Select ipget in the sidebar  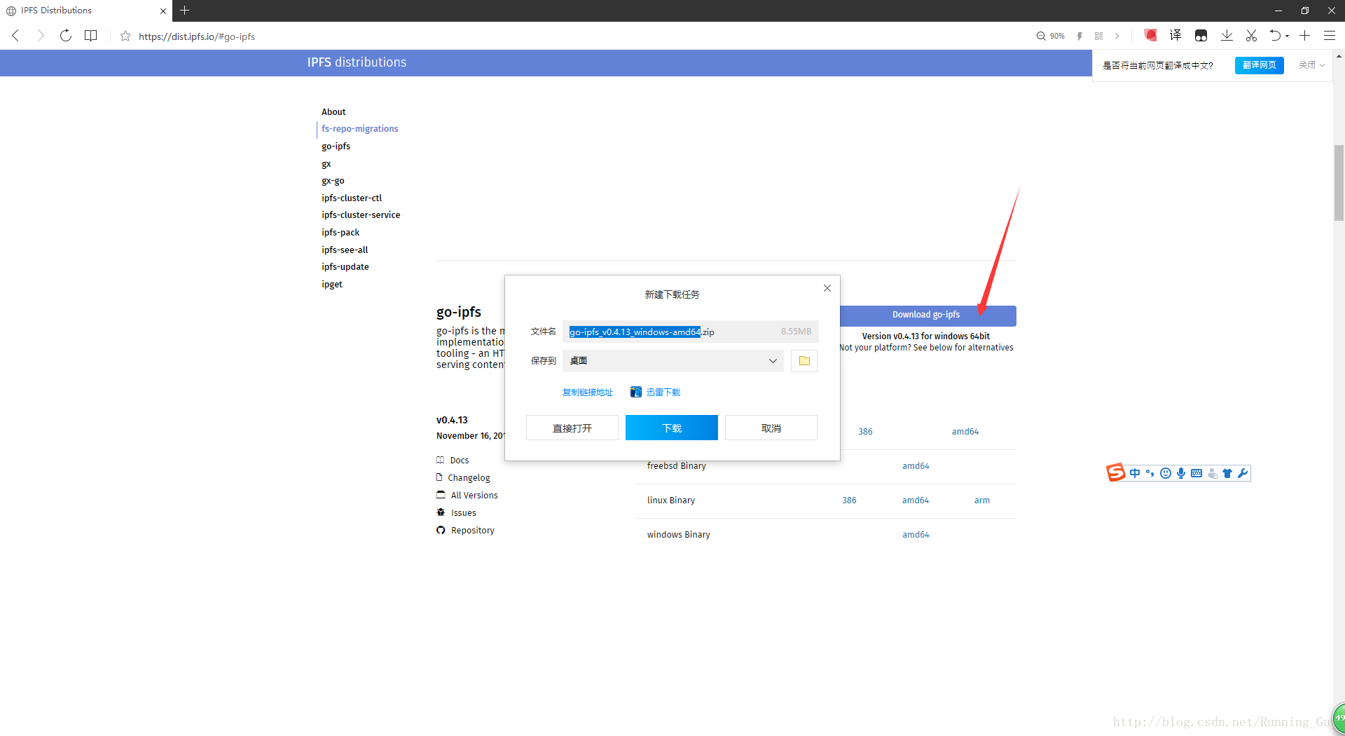331,285
